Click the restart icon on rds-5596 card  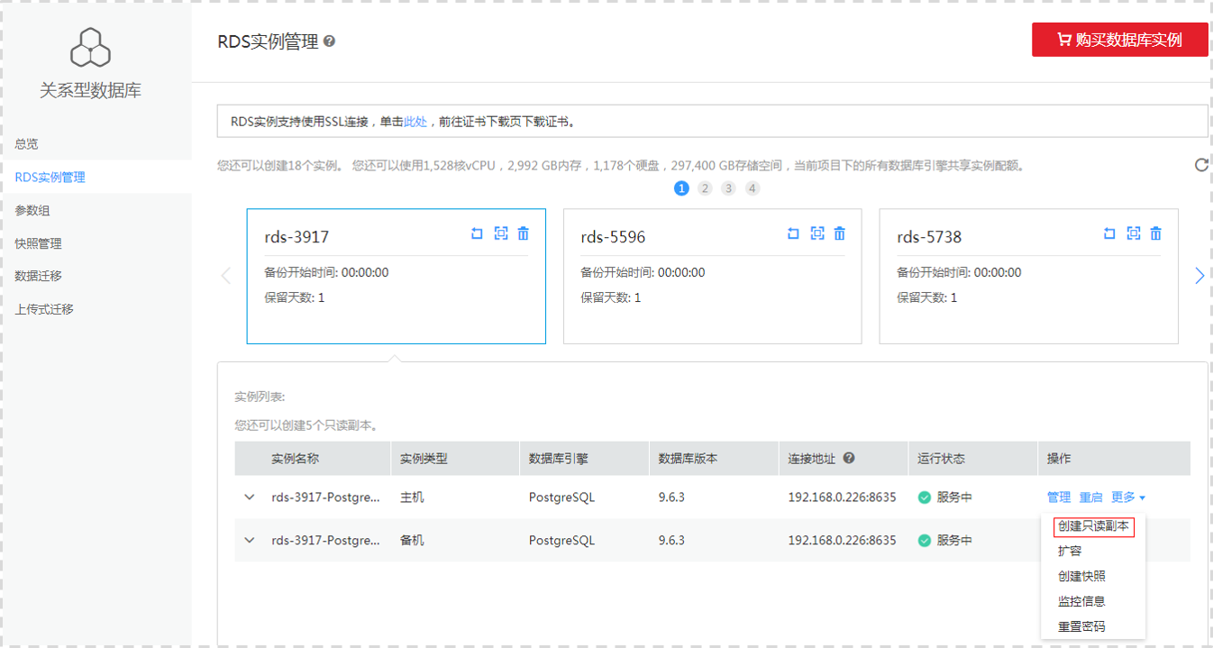(792, 233)
